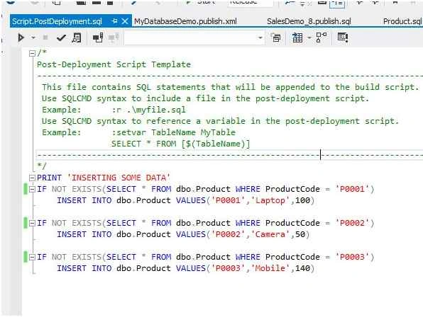
Task: Click the Disconnect icon beside Connect
Action: (114, 38)
